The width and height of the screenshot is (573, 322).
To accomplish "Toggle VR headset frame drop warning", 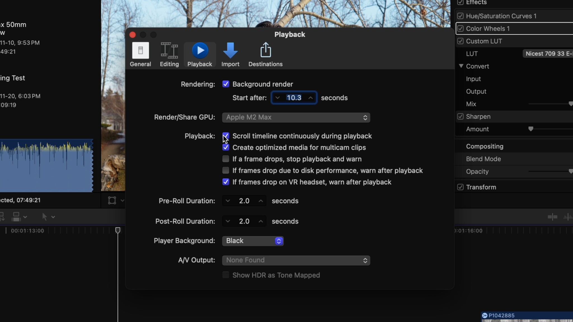I will (226, 182).
